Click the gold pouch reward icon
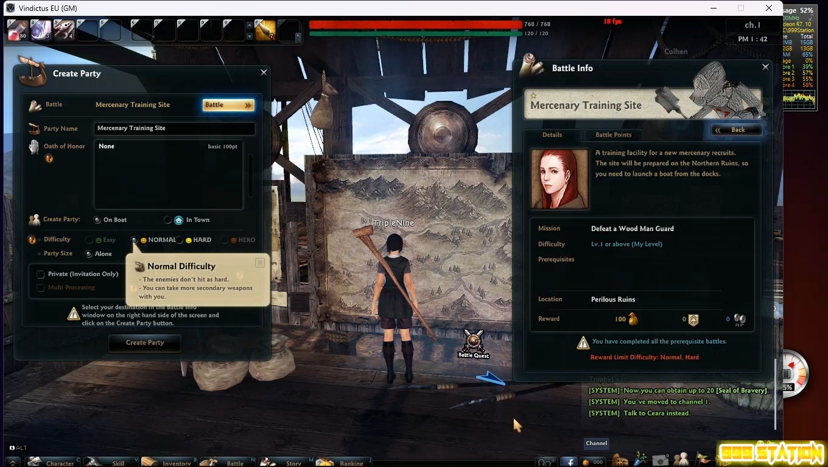This screenshot has width=828, height=467. pyautogui.click(x=633, y=319)
